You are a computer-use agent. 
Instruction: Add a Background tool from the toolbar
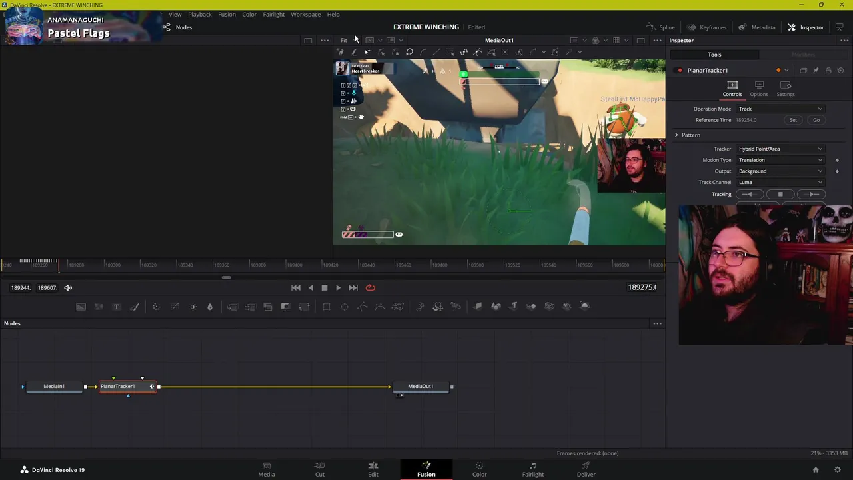point(81,307)
